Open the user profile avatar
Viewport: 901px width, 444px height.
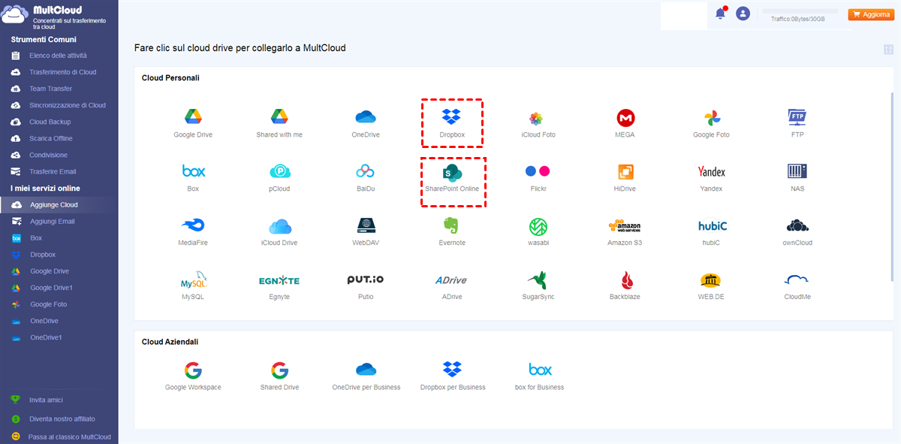click(743, 14)
